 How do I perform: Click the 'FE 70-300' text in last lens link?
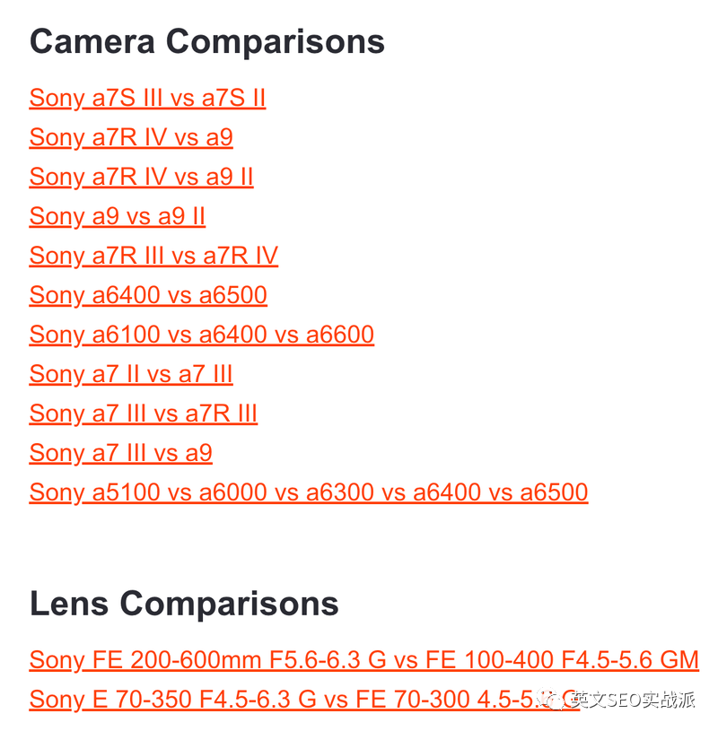[x=413, y=700]
